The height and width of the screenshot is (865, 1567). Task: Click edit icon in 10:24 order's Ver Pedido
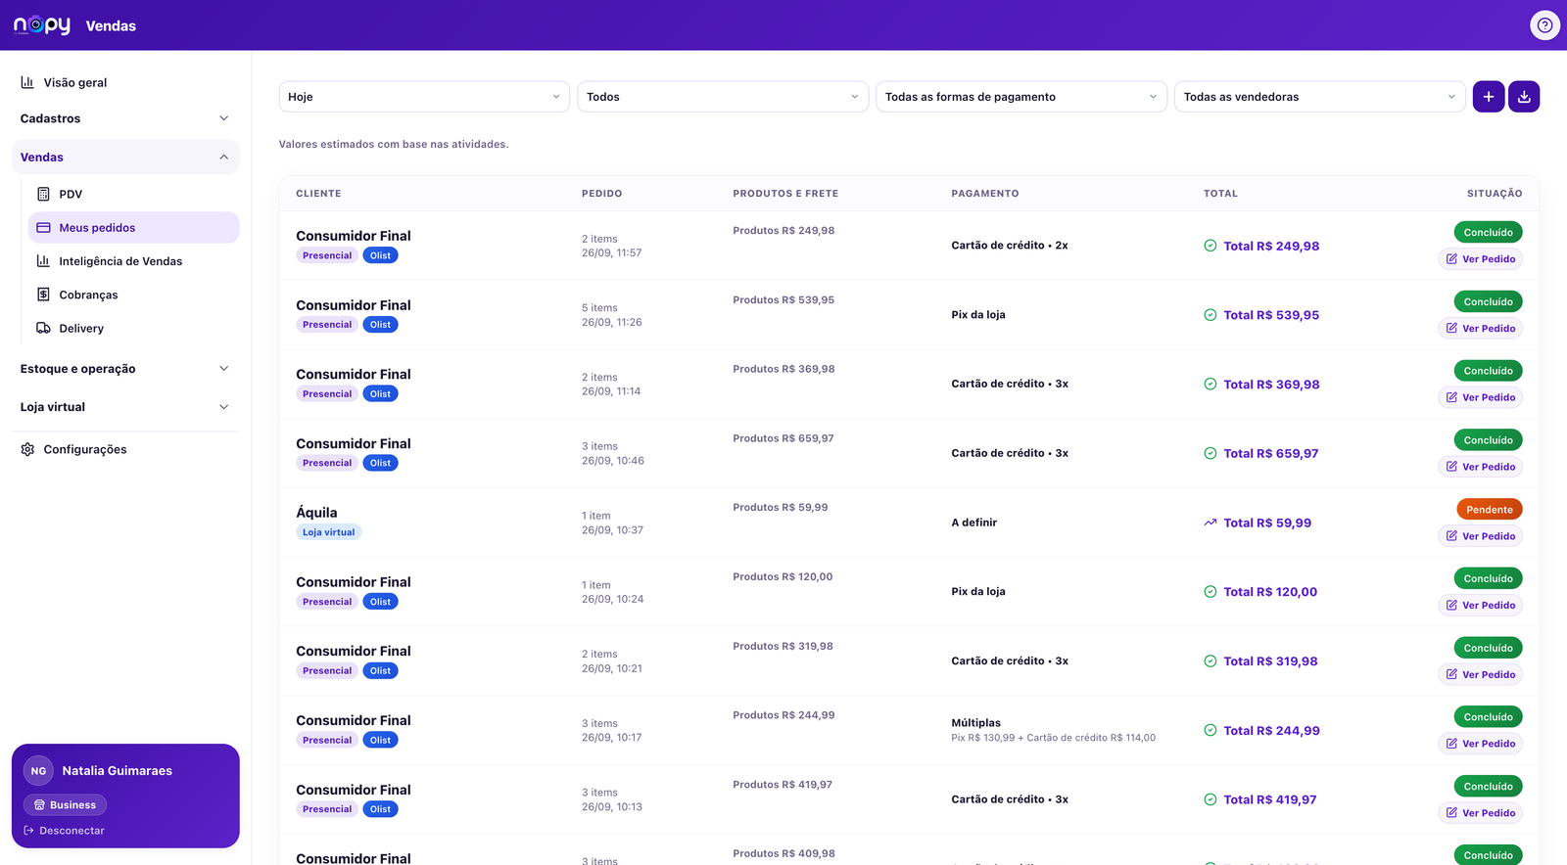point(1451,606)
